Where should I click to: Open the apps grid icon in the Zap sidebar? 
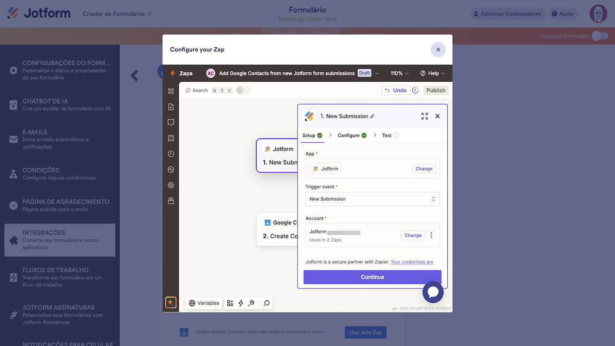point(171,90)
